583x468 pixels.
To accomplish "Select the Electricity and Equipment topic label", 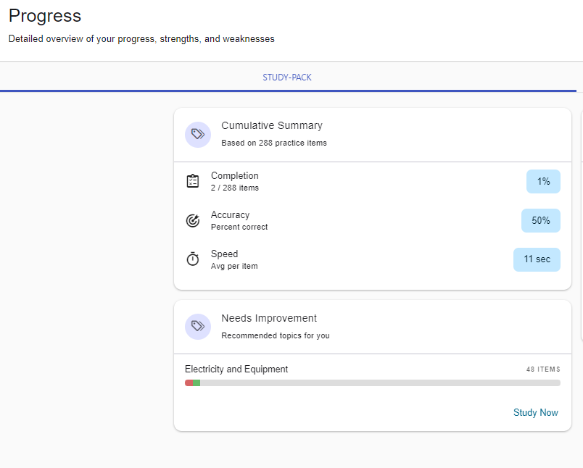I will coord(236,369).
